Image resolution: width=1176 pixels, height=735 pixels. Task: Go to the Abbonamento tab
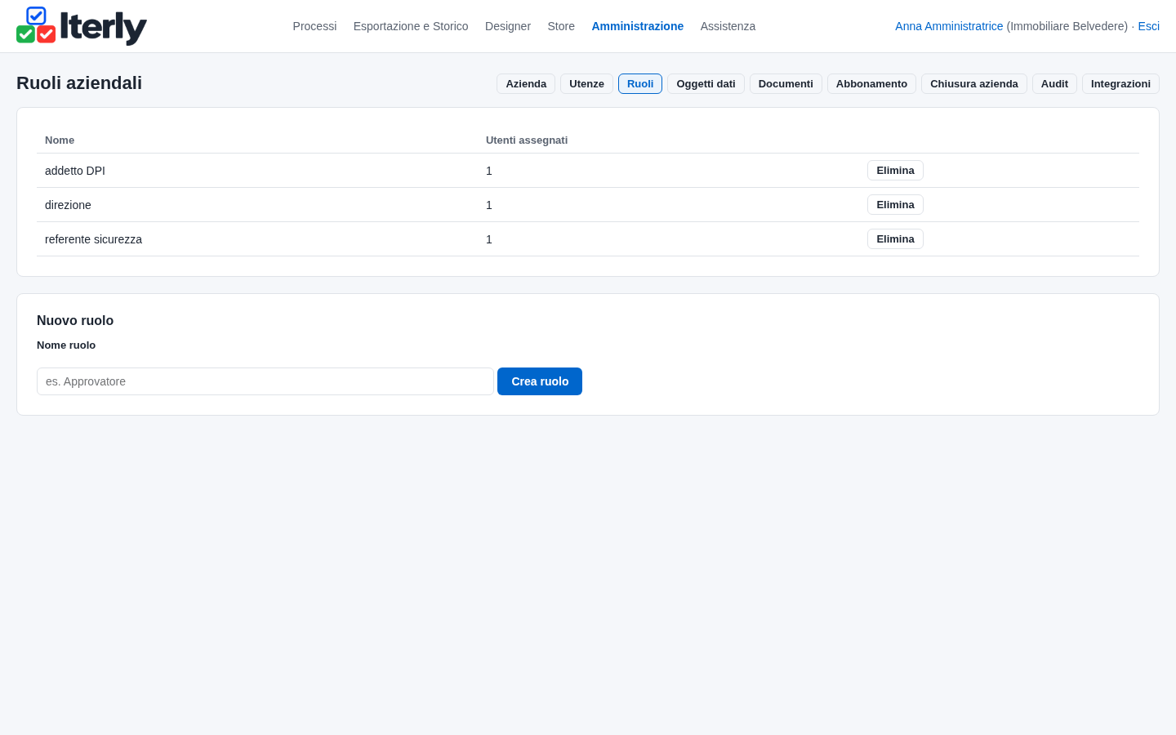[871, 84]
